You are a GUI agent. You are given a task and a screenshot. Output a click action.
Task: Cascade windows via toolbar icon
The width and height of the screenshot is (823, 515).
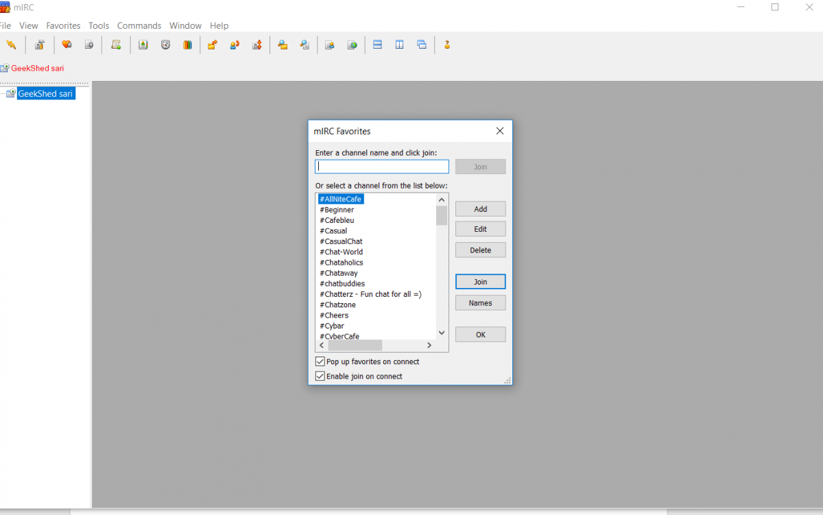point(422,45)
